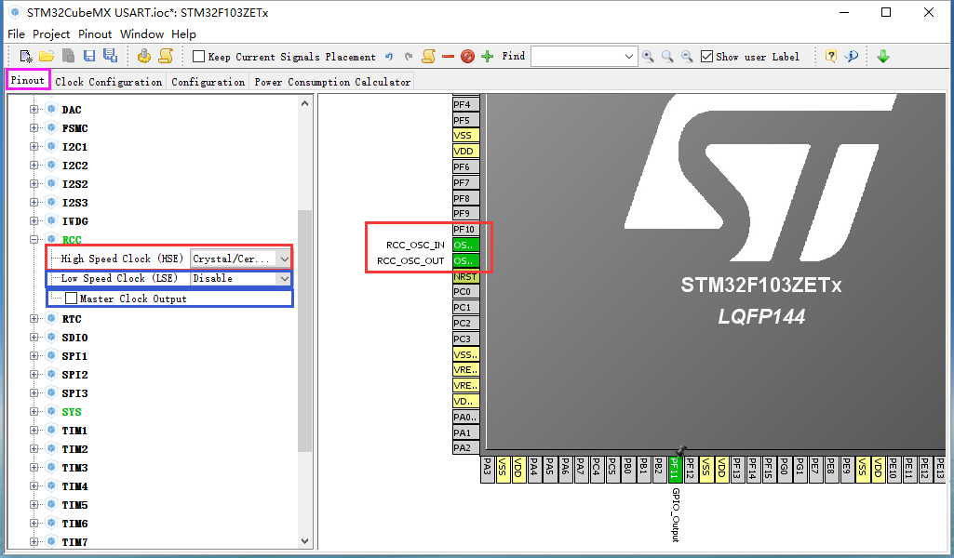Screen dimensions: 954x558
Task: Click the RCC_OSC_OUT green pin
Action: [466, 260]
